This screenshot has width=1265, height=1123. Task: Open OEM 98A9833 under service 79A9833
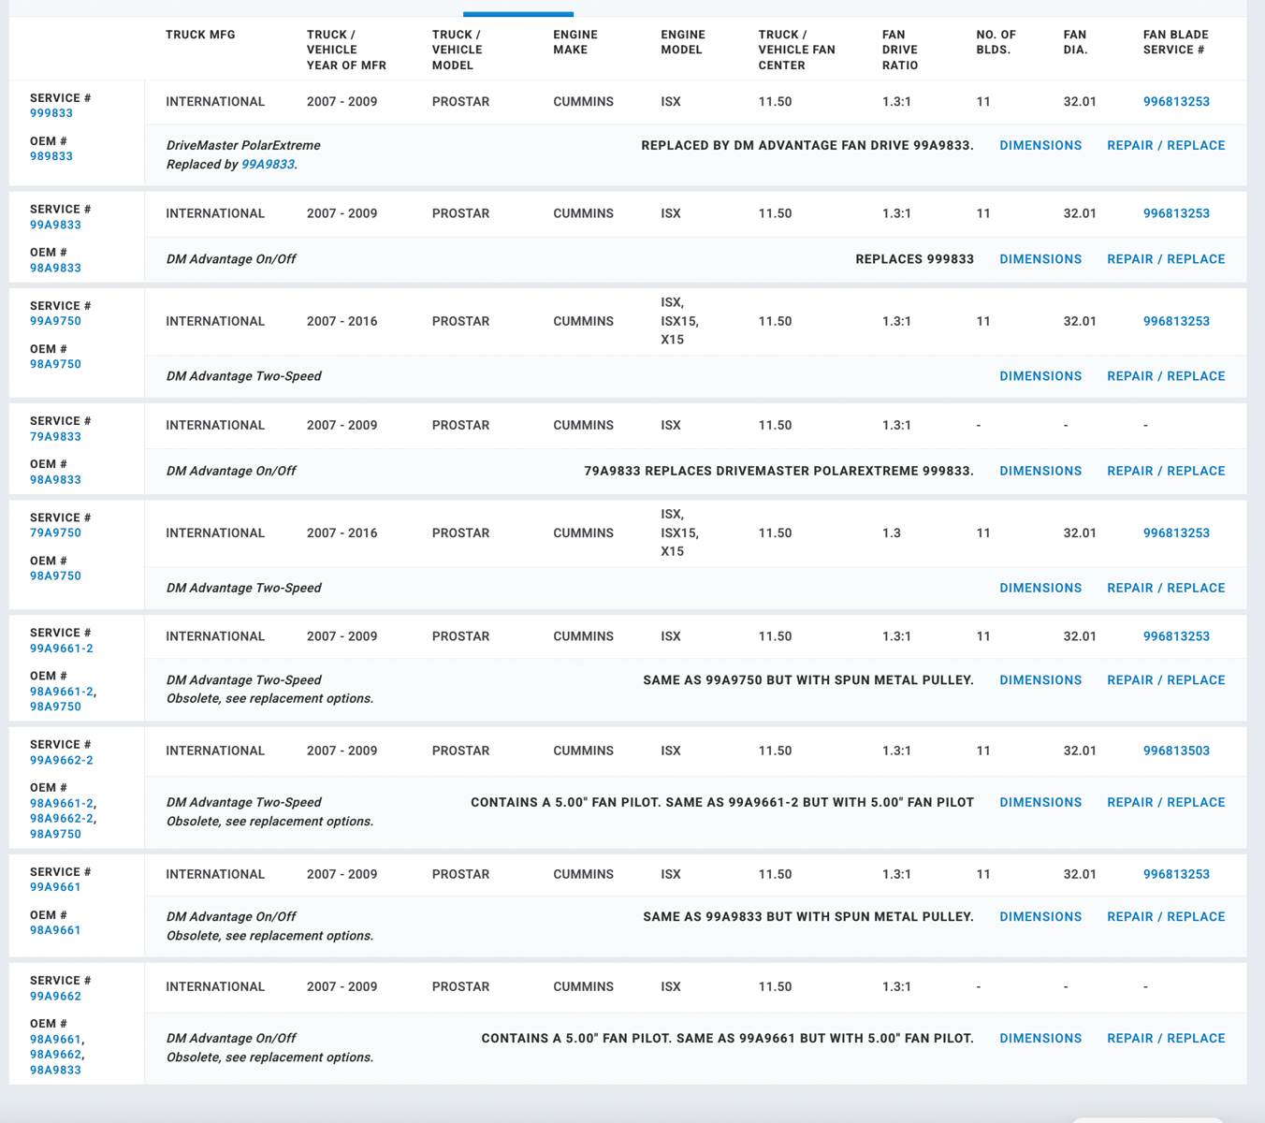coord(55,479)
